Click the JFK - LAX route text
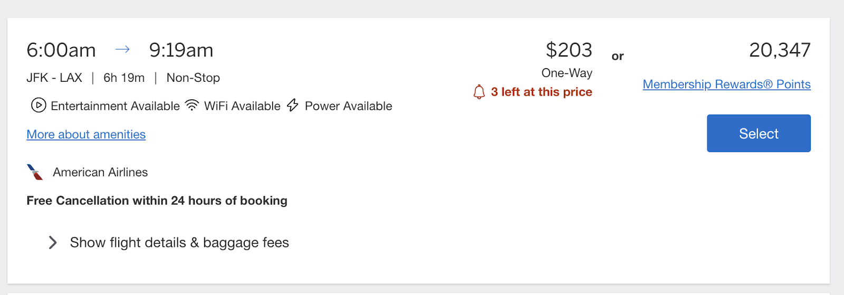Screen dimensions: 844x295 point(54,78)
